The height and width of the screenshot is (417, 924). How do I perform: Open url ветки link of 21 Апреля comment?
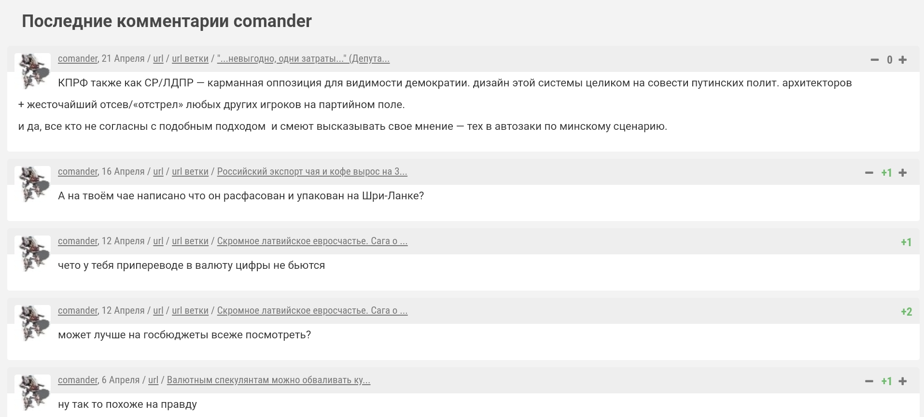[x=190, y=58]
